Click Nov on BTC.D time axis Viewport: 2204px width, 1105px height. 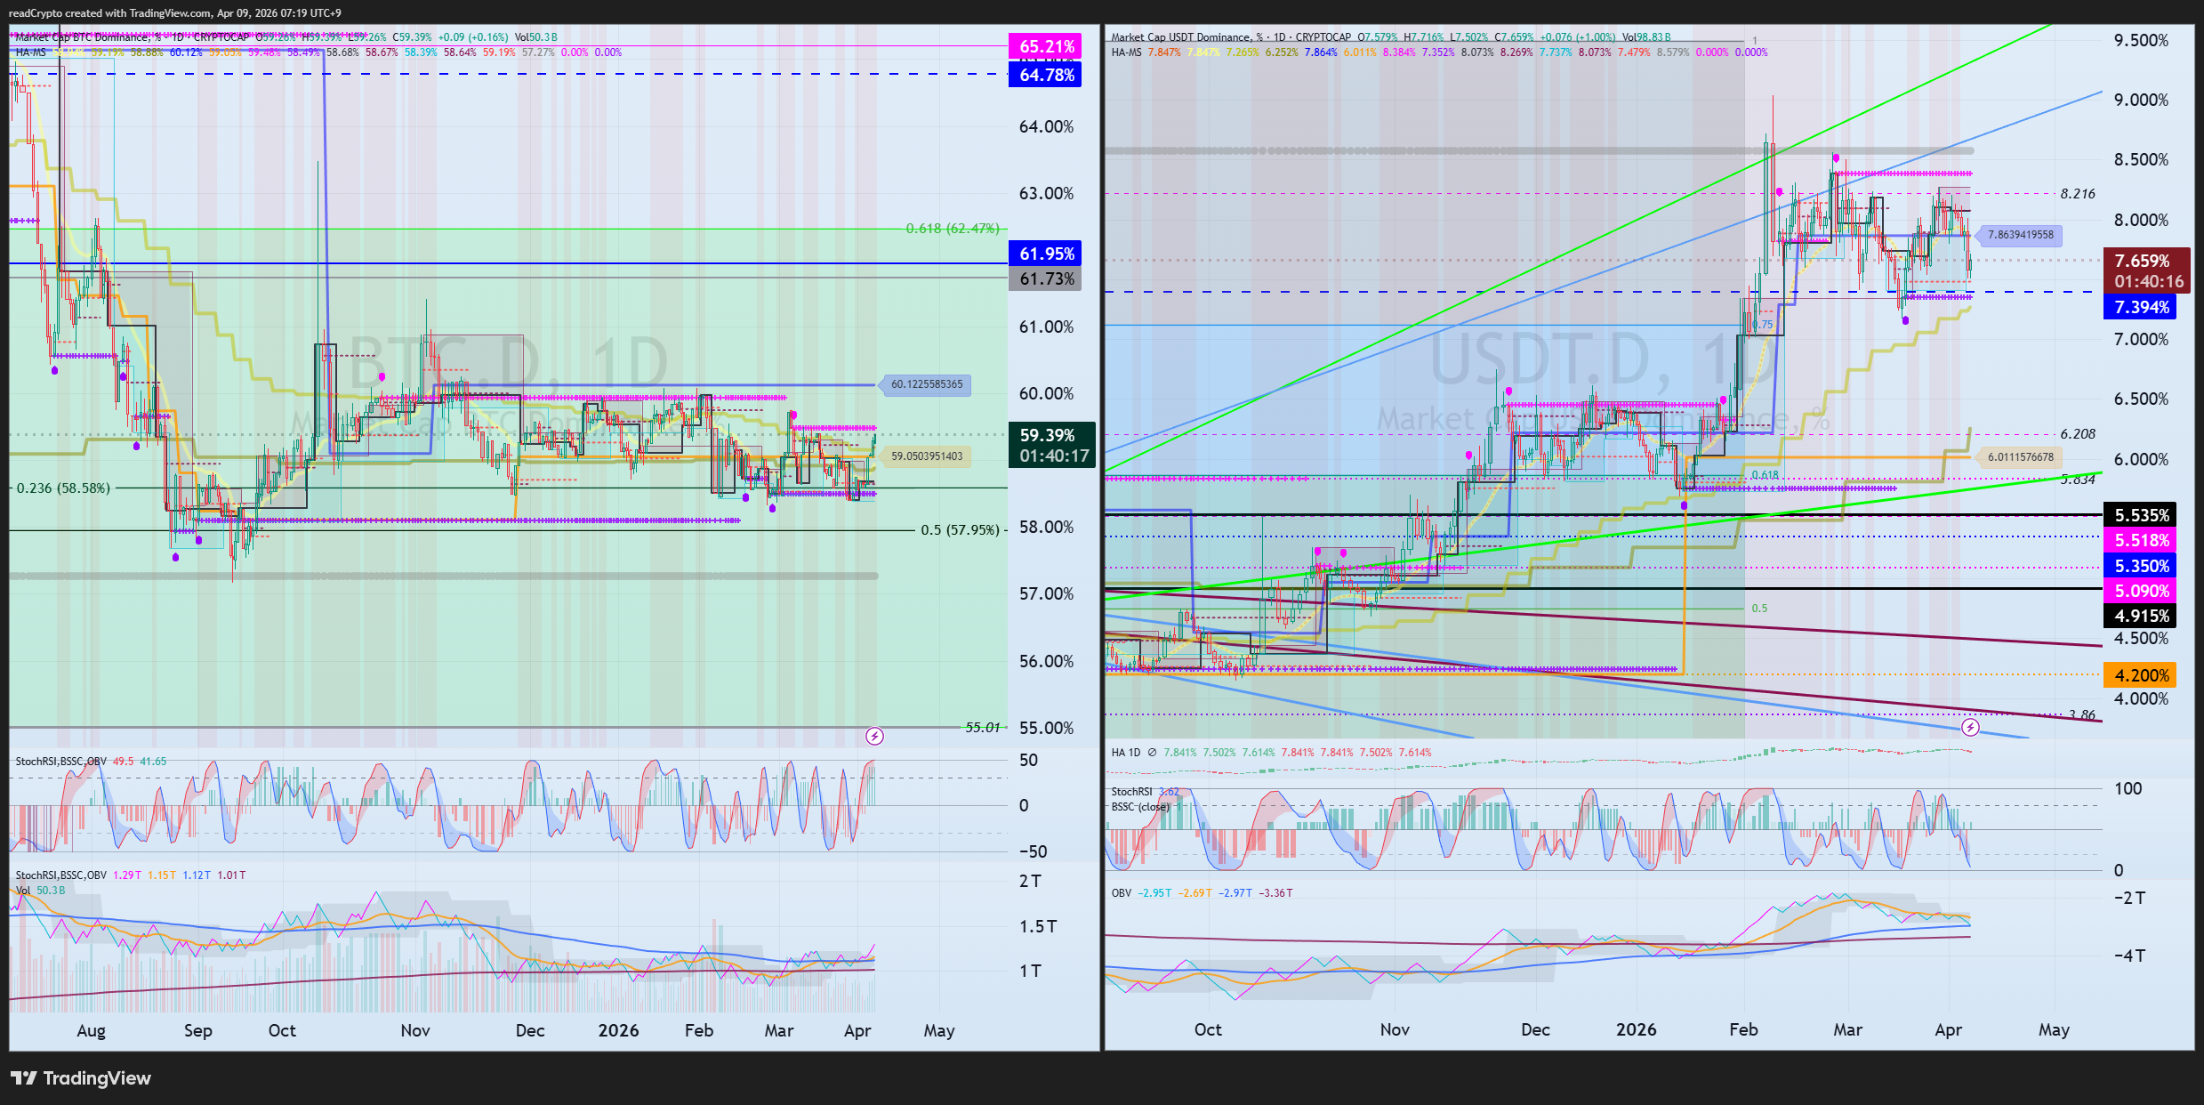(x=414, y=1030)
